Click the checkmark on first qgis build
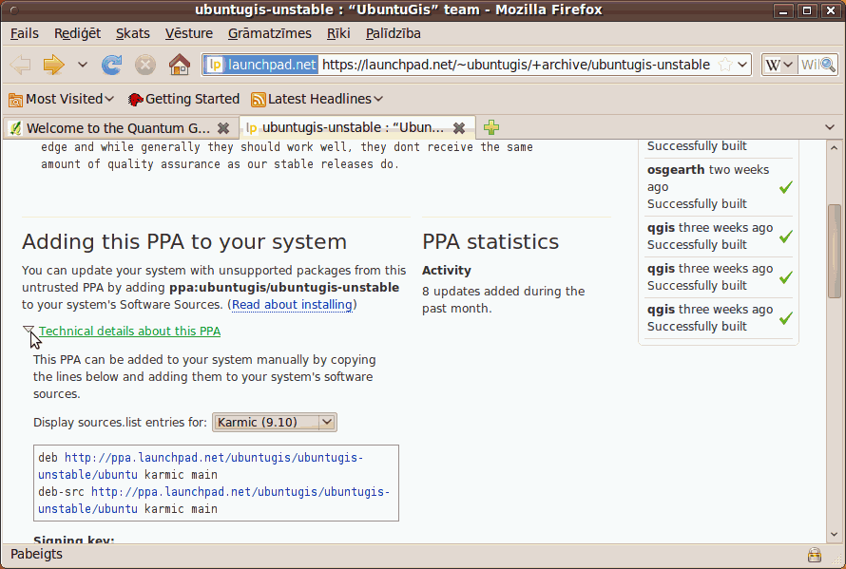 coord(786,237)
